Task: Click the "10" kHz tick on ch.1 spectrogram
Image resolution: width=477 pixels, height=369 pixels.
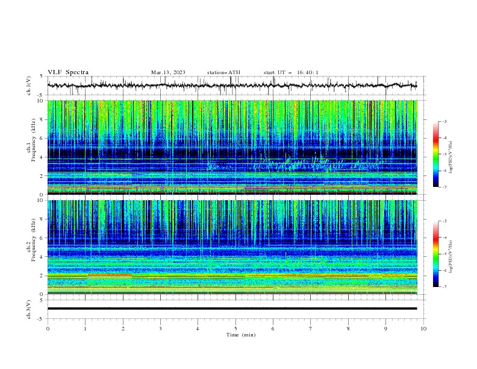Action: pyautogui.click(x=41, y=101)
